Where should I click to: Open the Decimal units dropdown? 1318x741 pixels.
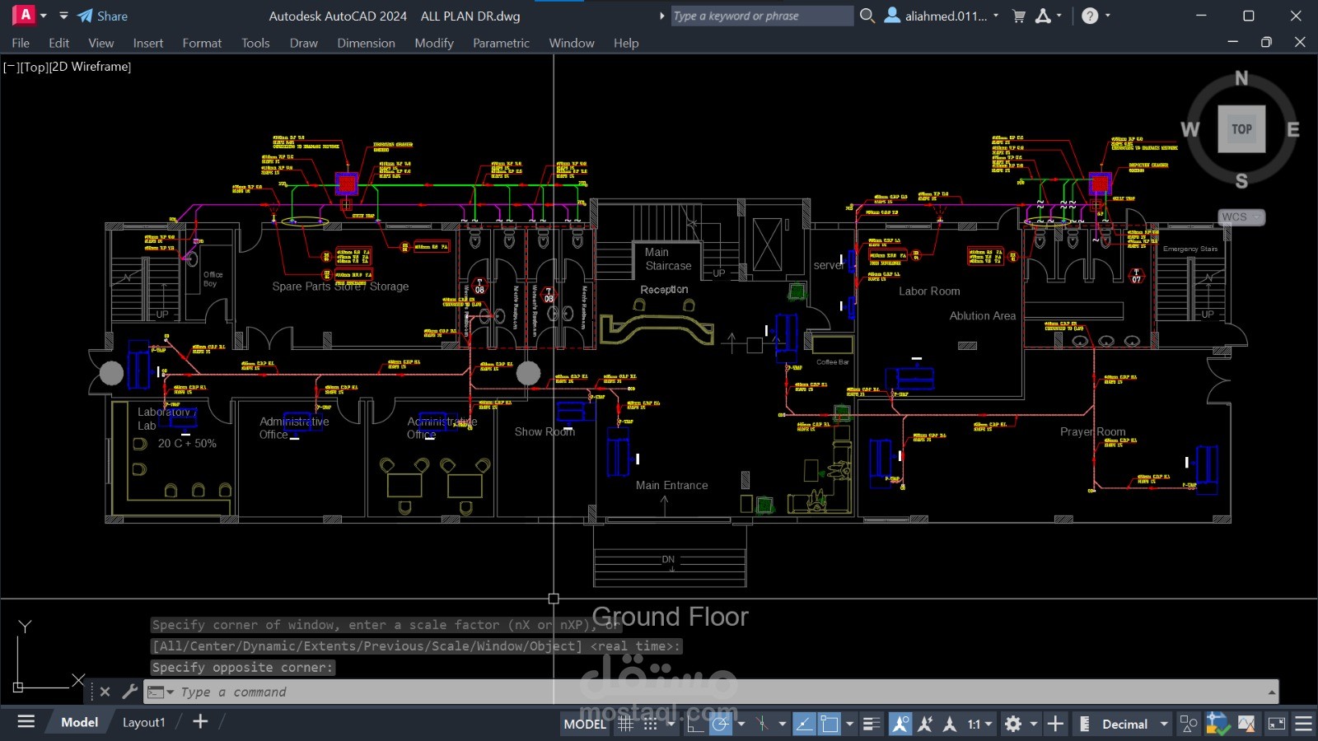pyautogui.click(x=1135, y=724)
